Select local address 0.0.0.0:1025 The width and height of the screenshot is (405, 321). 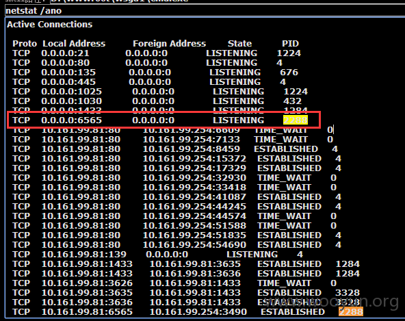(x=72, y=91)
